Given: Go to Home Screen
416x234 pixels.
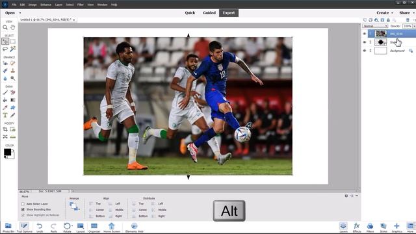Looking at the screenshot, I should tap(112, 227).
